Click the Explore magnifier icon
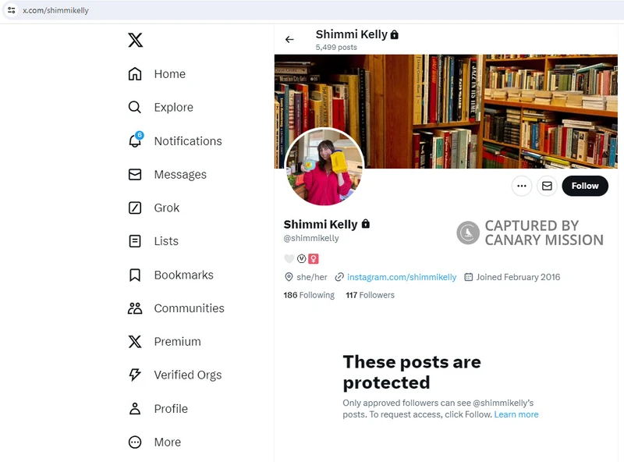The height and width of the screenshot is (462, 624). coord(135,107)
